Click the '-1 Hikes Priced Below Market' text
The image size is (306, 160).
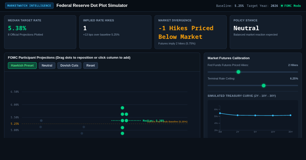[x=186, y=33]
